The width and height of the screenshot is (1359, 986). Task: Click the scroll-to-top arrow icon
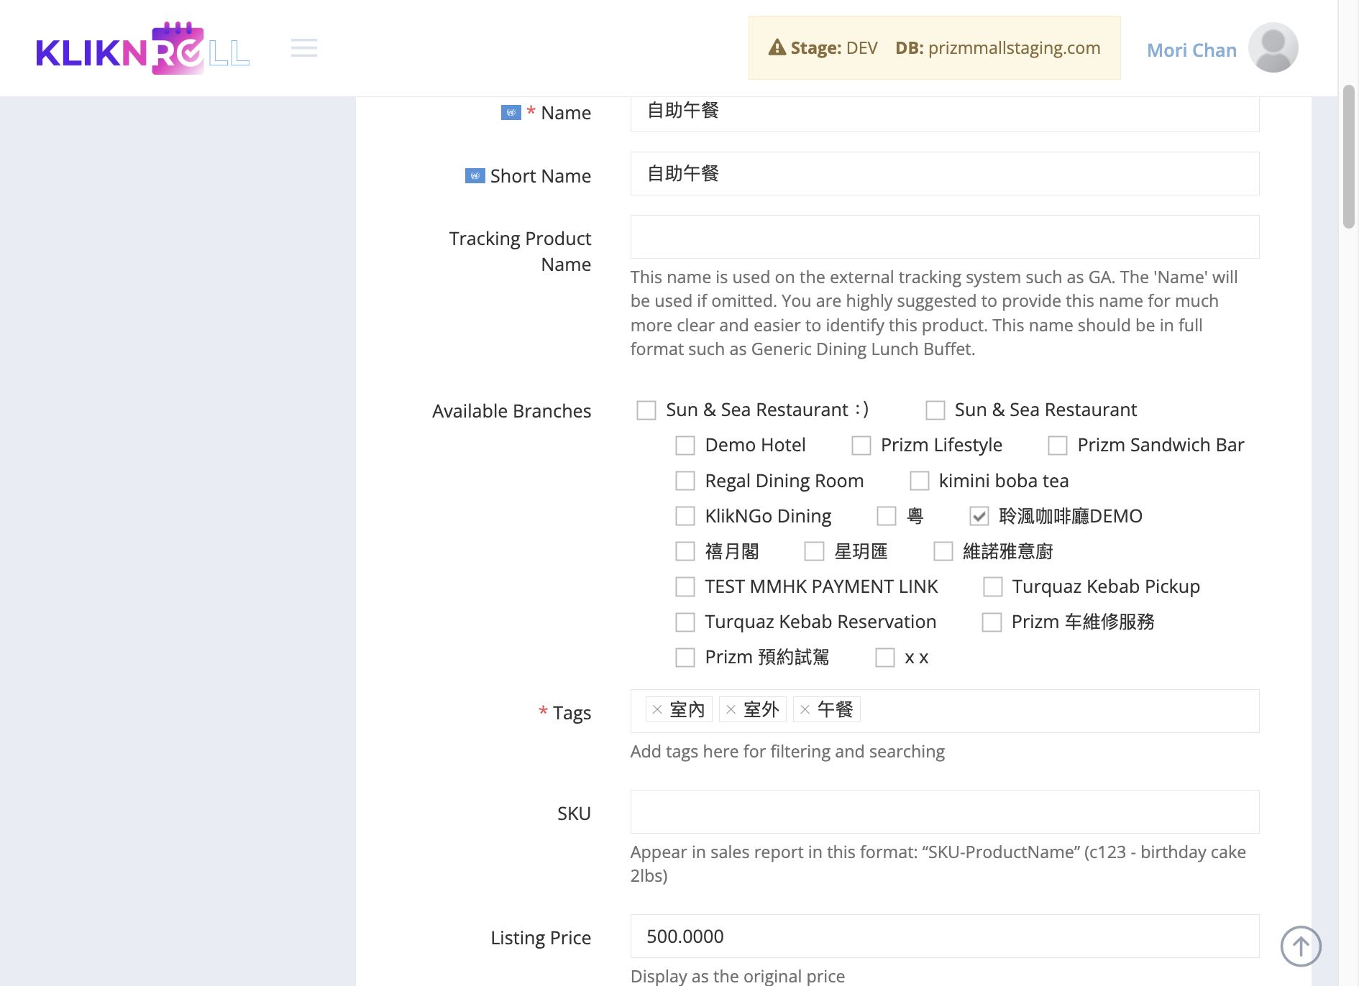pyautogui.click(x=1301, y=946)
